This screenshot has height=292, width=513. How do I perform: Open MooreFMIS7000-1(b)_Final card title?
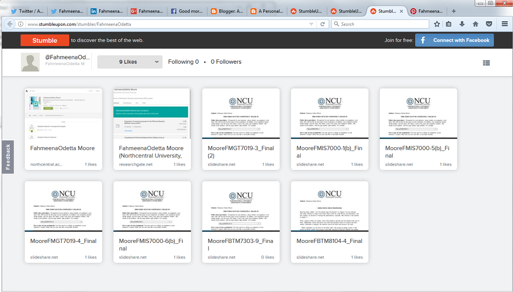tap(330, 152)
